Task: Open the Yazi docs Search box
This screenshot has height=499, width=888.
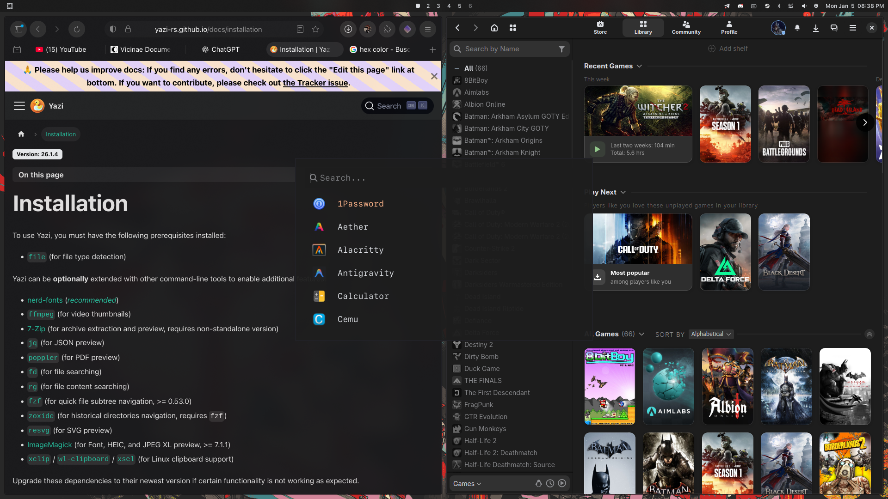Action: [397, 106]
